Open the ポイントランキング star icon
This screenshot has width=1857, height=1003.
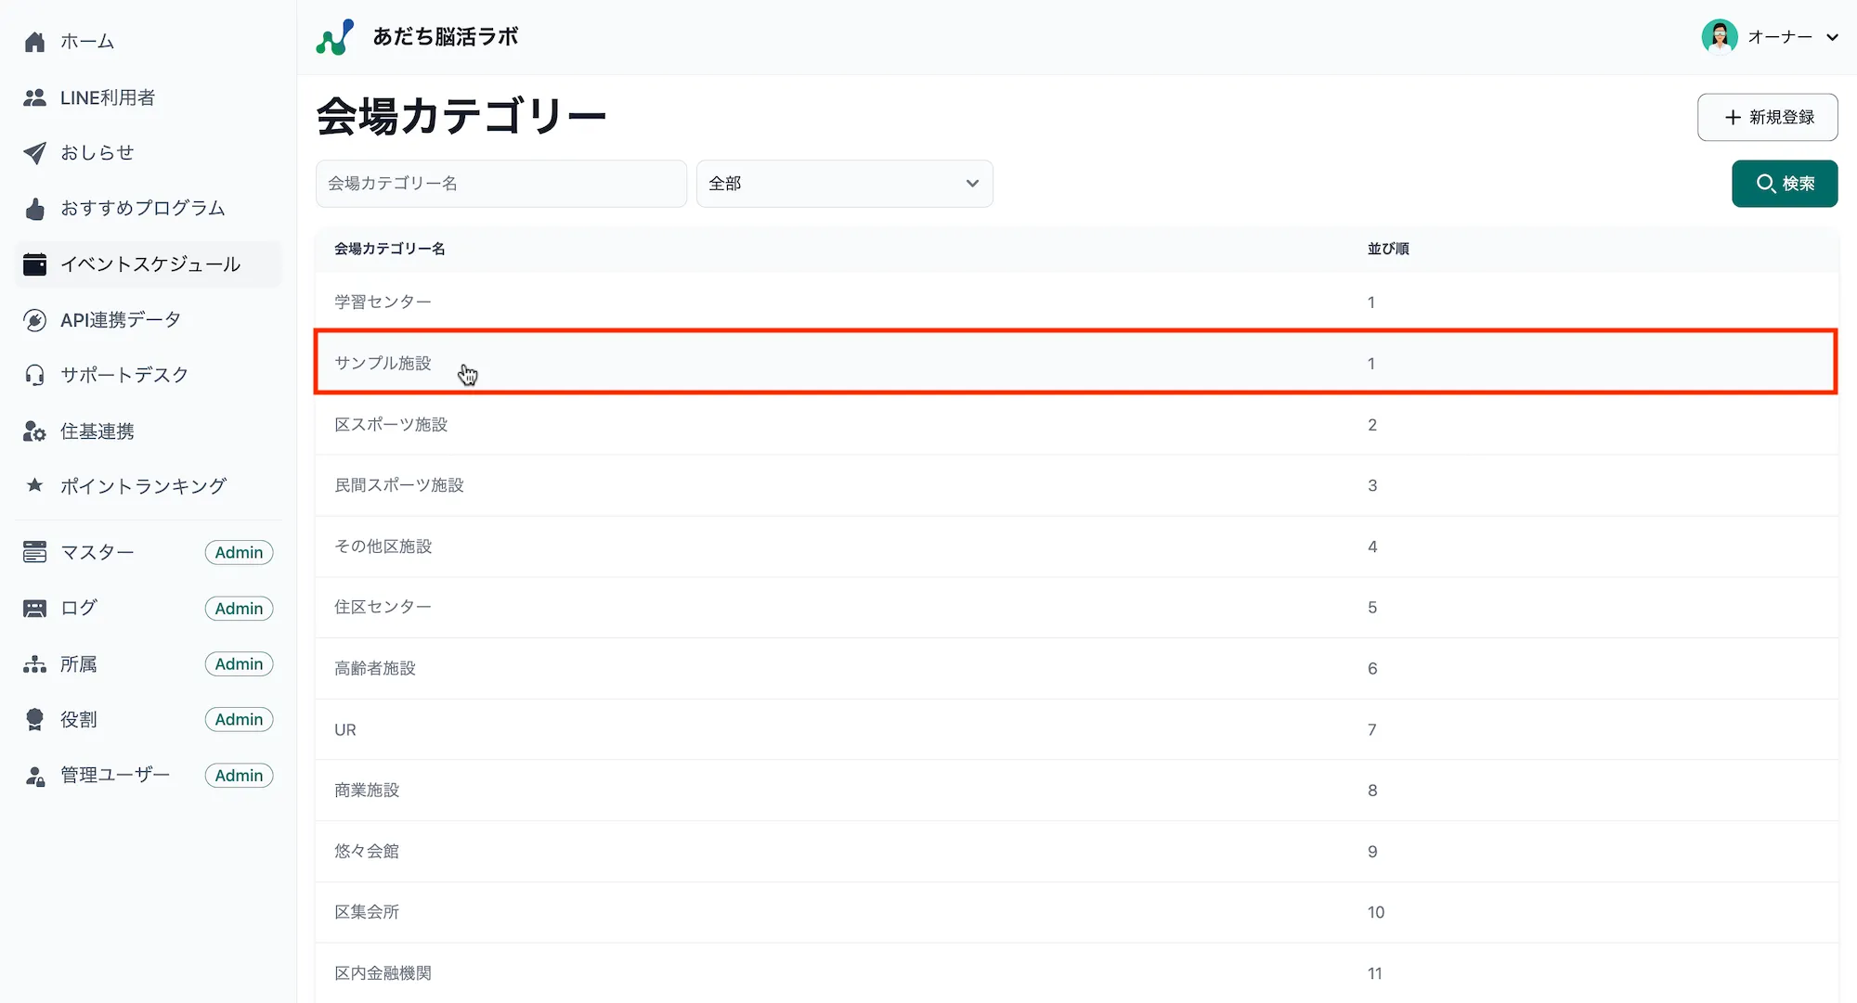pos(34,485)
